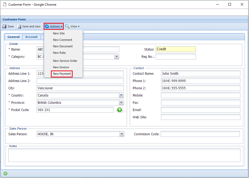
Task: Click the Sales Person group heading
Action: click(18, 129)
